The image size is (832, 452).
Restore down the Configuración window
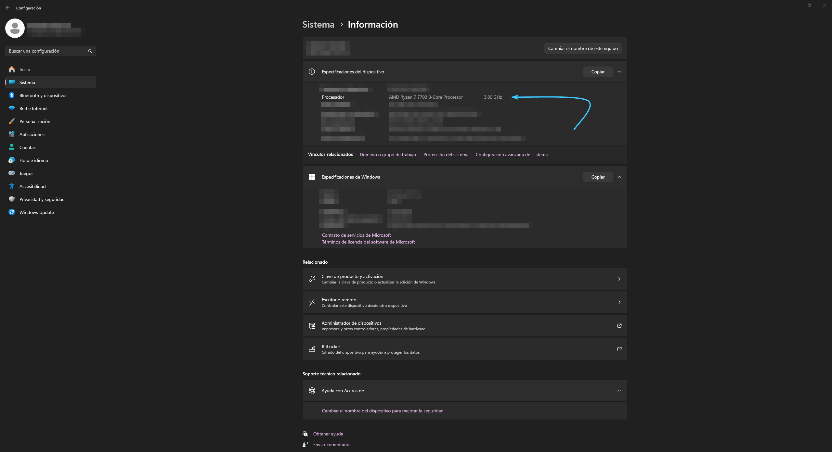810,5
